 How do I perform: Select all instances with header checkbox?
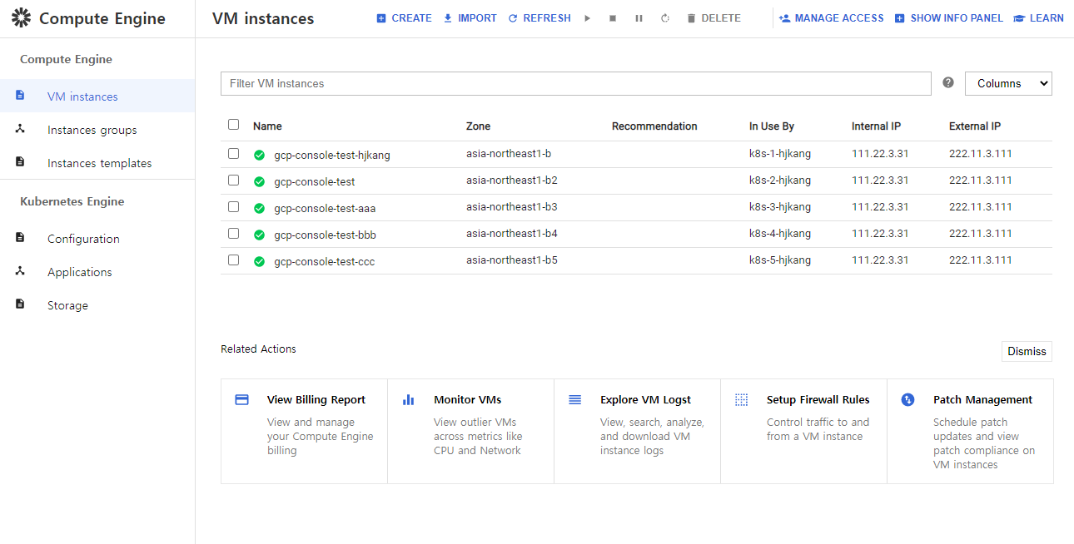click(233, 125)
